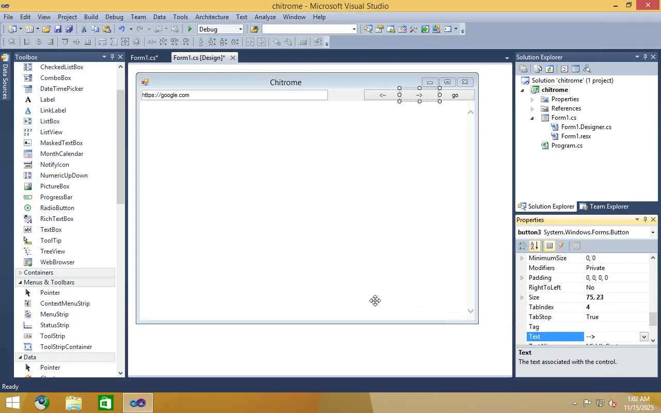Open the Architecture menu

click(212, 17)
